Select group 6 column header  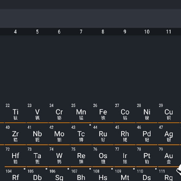(x=59, y=32)
